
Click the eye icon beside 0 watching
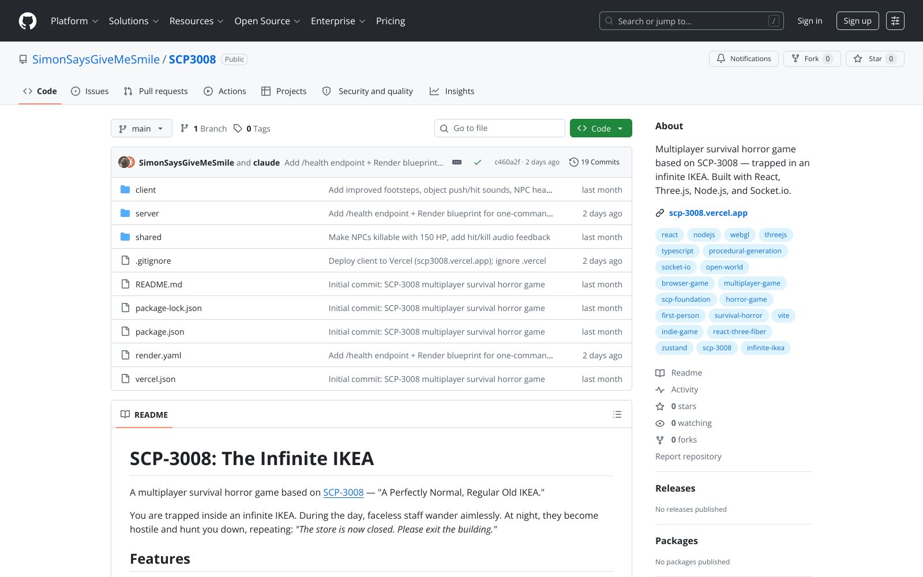tap(660, 423)
